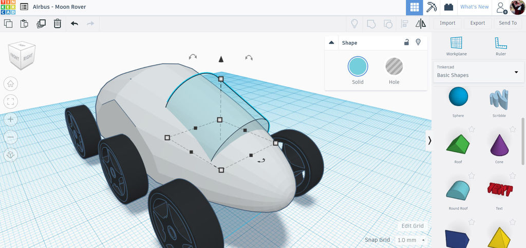The image size is (526, 248).
Task: Click the right rotation arrow handle
Action: coord(249,58)
